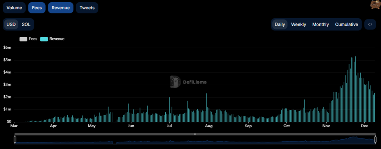Click the $2m axis label
This screenshot has height=149, width=381.
[x=7, y=97]
